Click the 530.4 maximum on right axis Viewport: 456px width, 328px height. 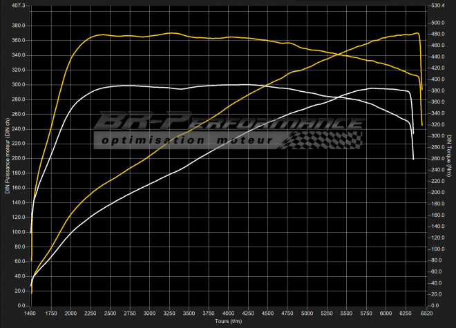coord(437,6)
